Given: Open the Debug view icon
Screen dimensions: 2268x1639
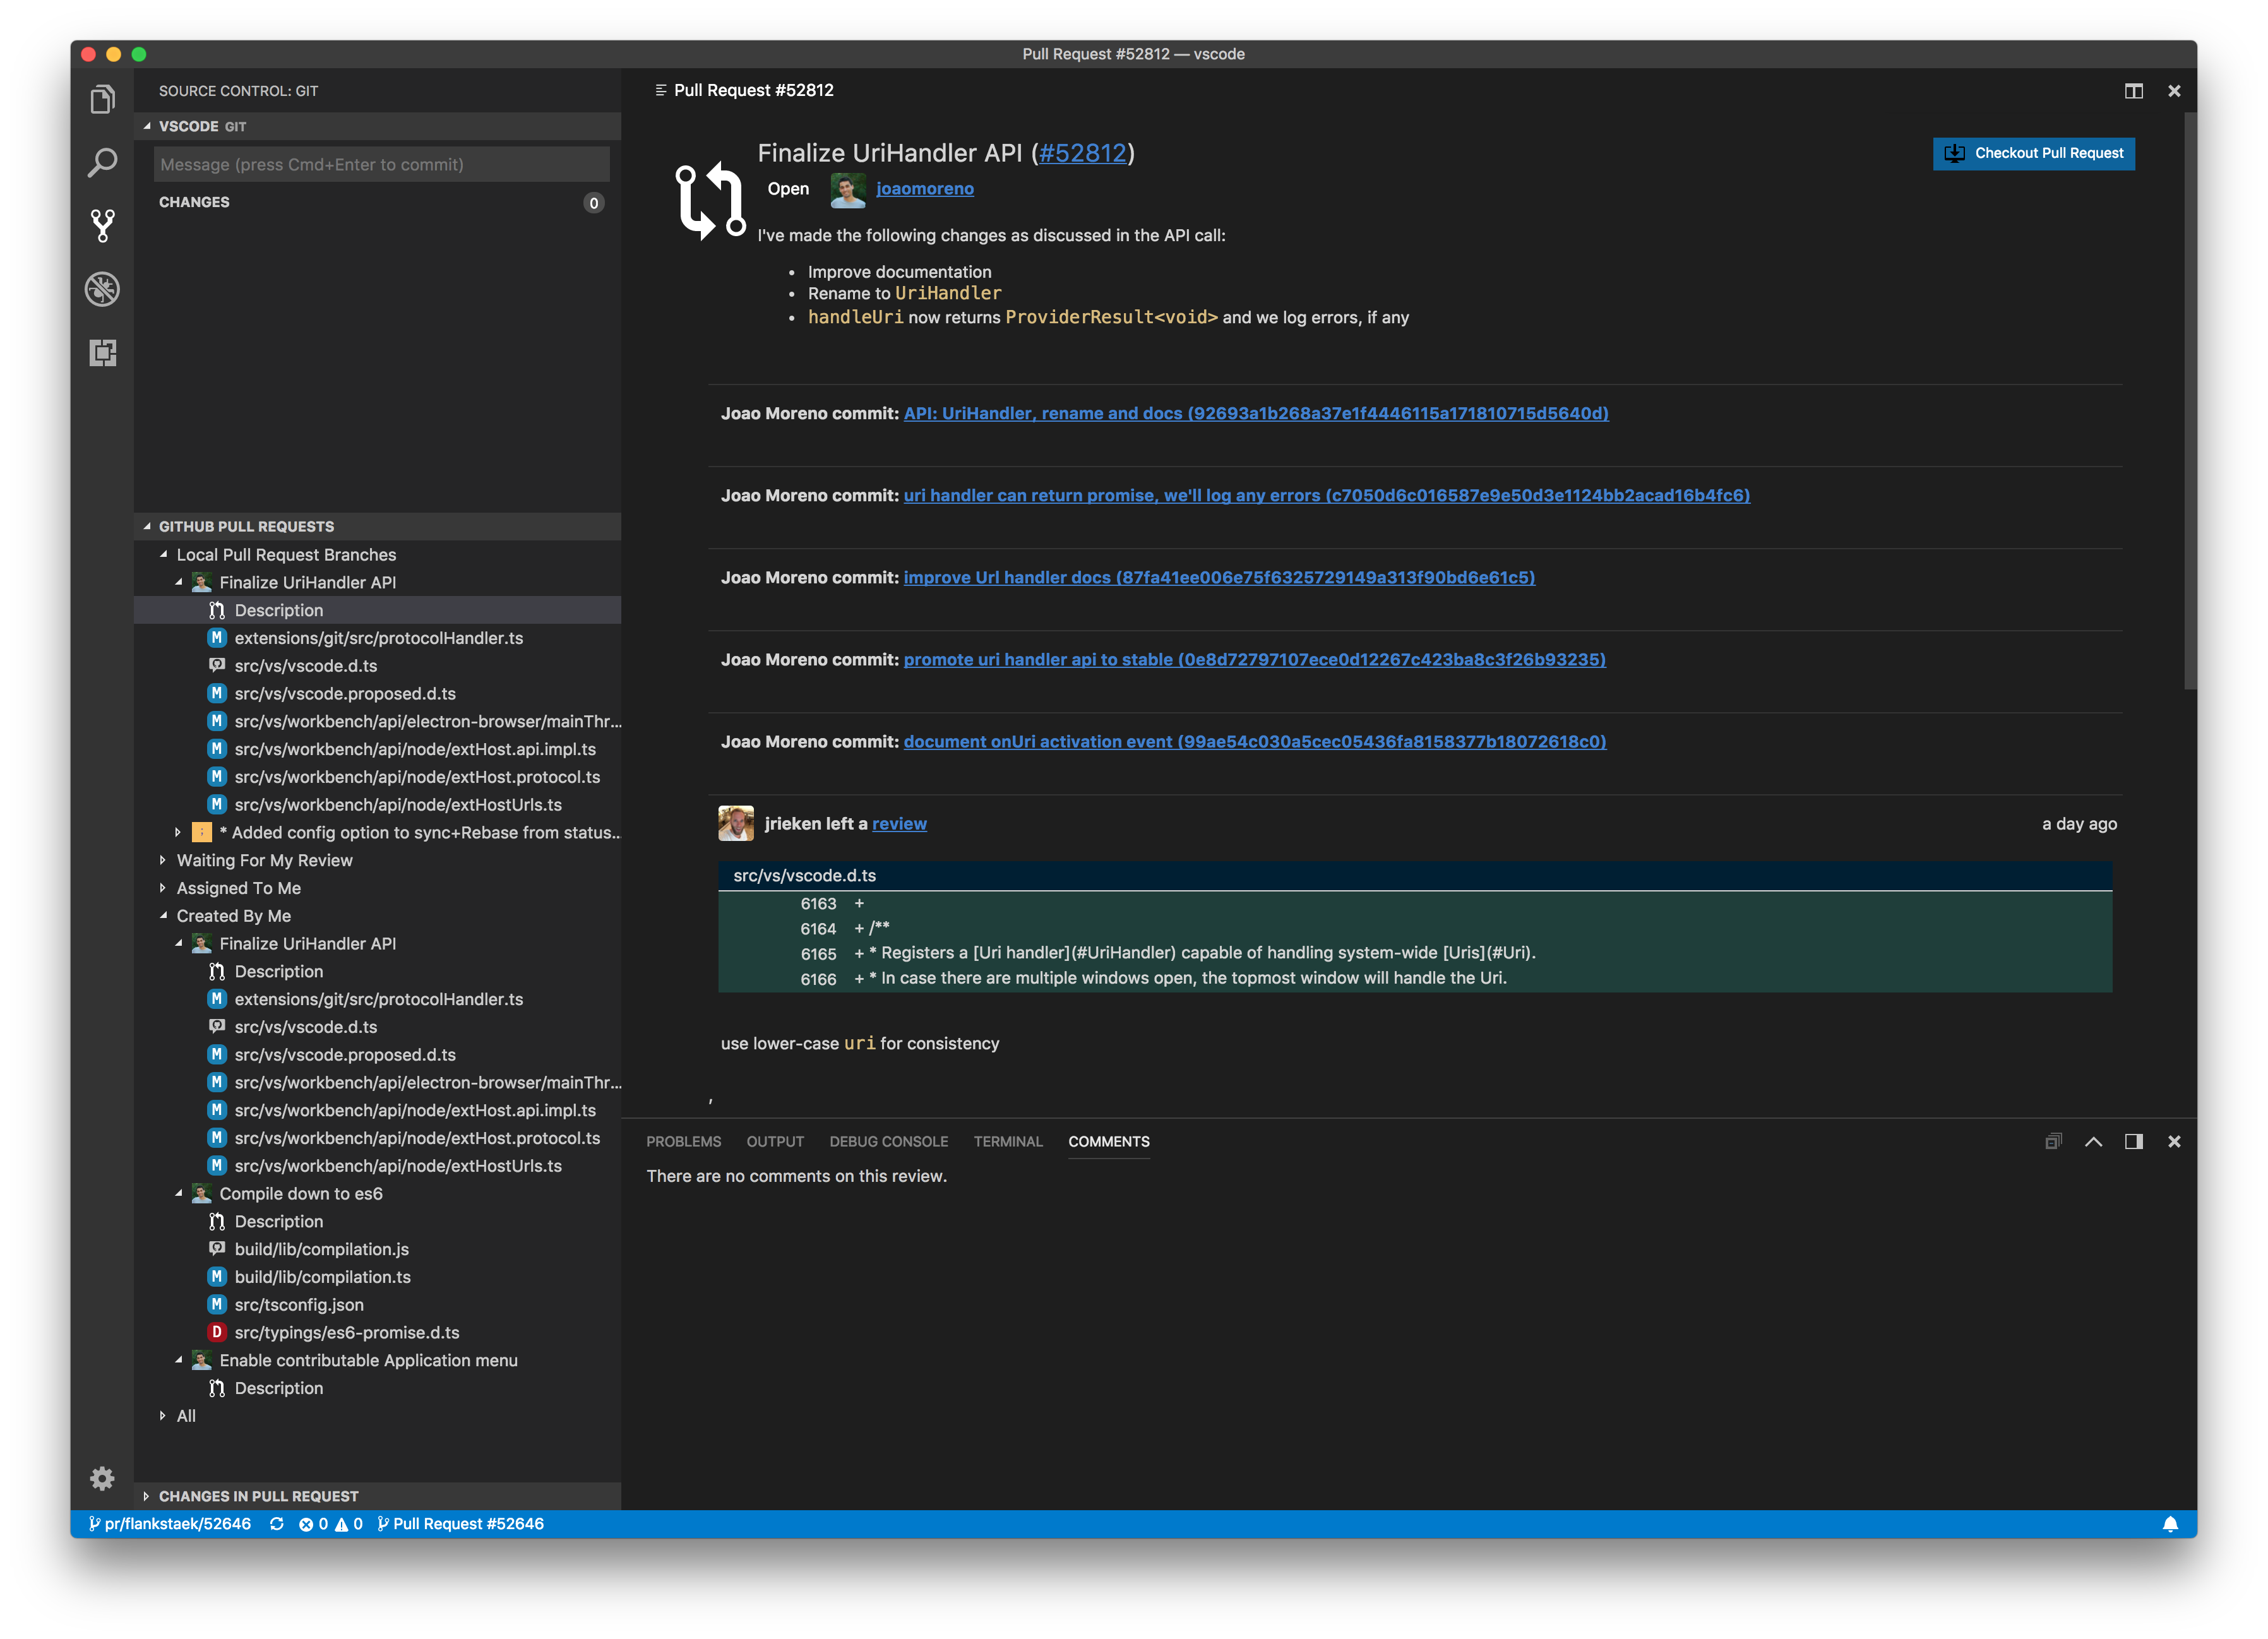Looking at the screenshot, I should point(102,289).
